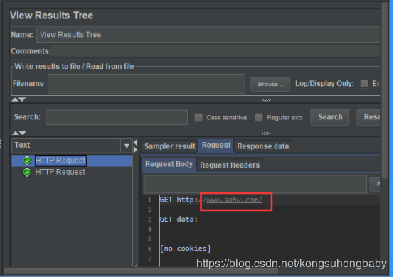Click the '[no cookies]' line
Screen dimensions: 394x277
point(185,249)
